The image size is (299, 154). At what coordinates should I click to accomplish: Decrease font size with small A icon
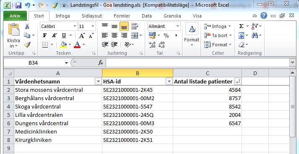[x=91, y=35]
